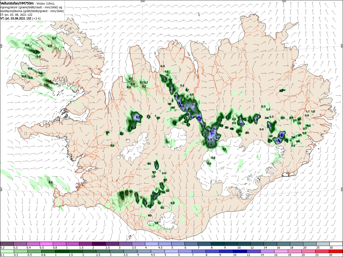The image size is (343, 257).
Task: Click the initial time line IT: þri. 03. 08. 2021 12Z
Action: click(x=16, y=15)
